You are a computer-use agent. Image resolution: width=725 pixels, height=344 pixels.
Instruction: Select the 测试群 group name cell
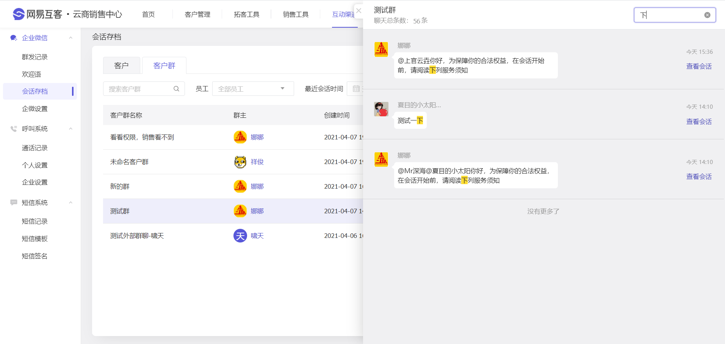click(120, 211)
